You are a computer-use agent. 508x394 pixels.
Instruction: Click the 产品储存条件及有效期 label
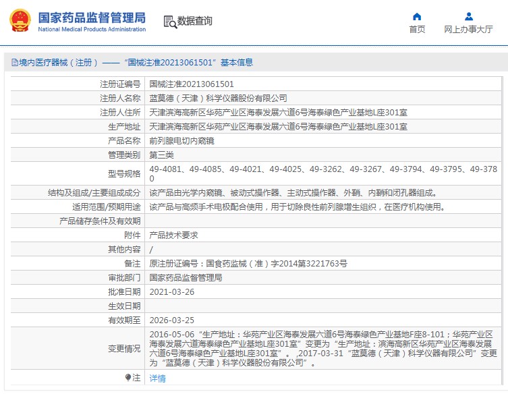100,221
